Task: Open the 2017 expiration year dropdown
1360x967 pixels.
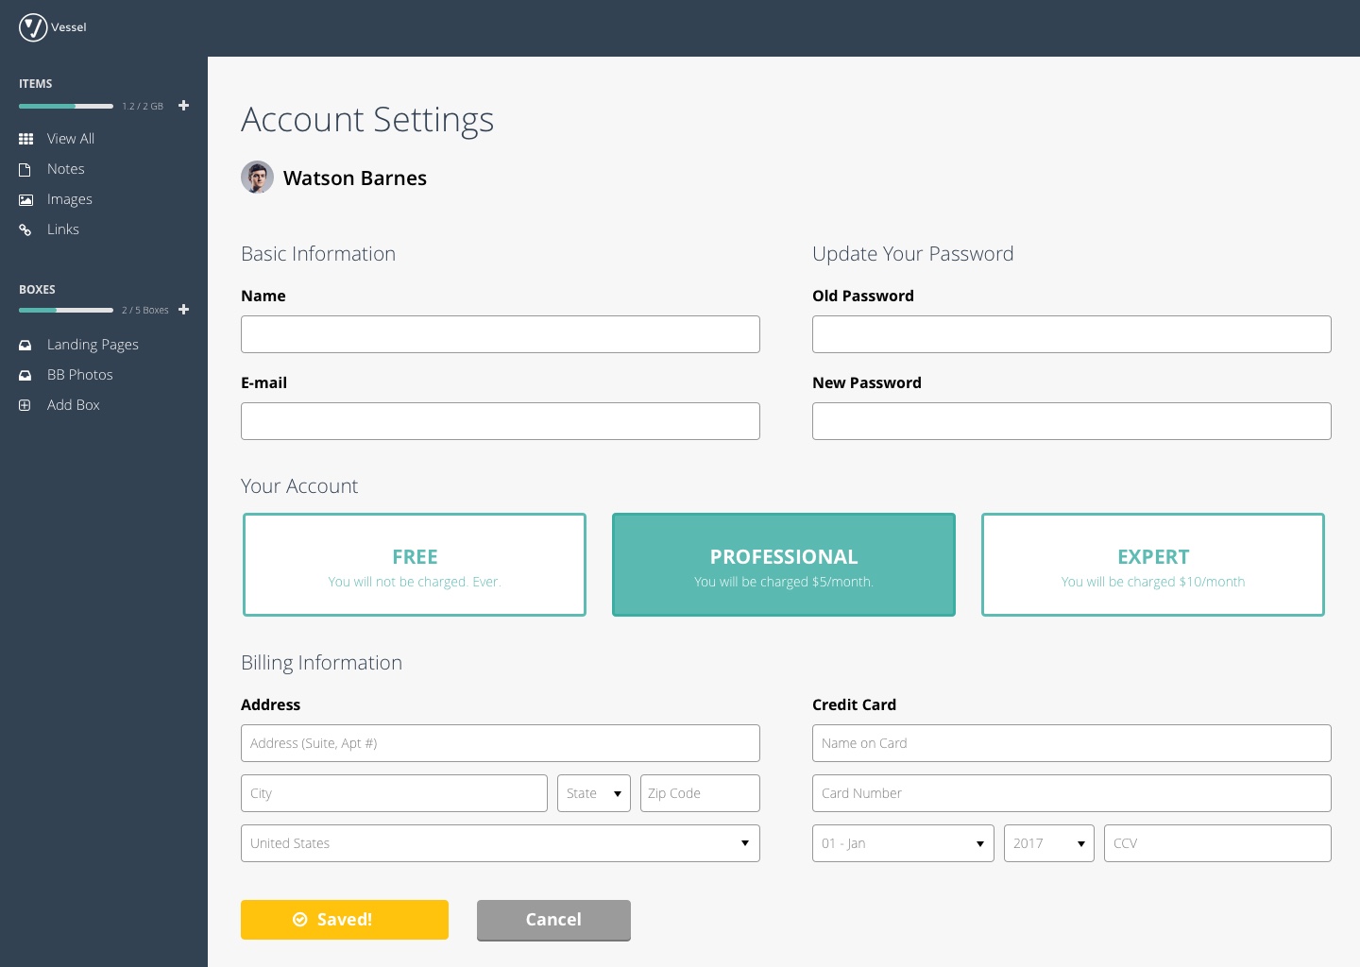Action: tap(1049, 843)
